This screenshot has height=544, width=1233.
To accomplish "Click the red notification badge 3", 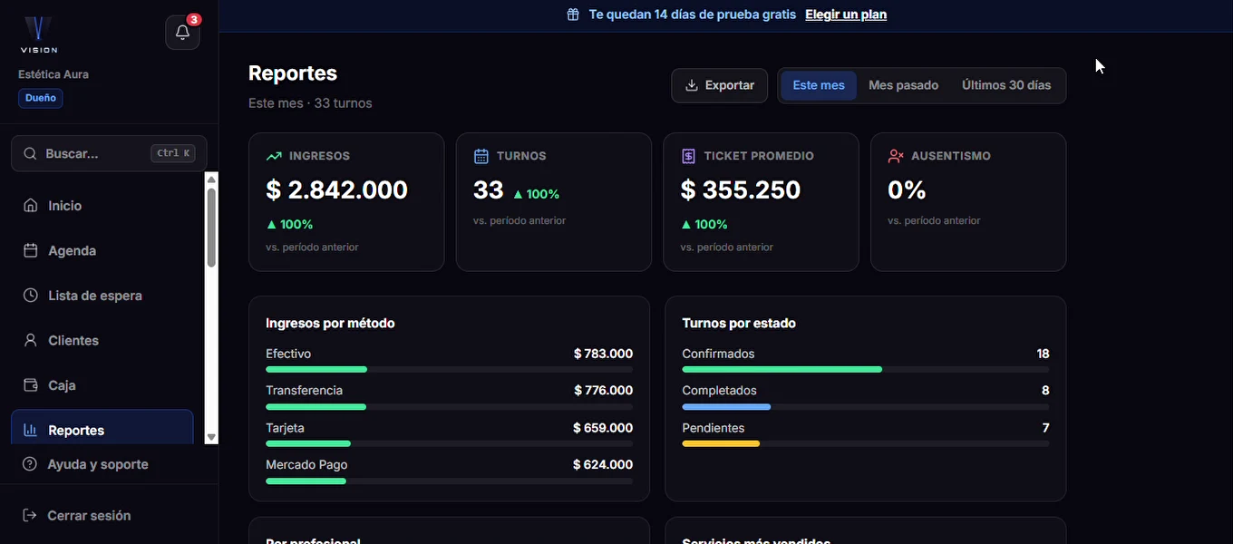I will pyautogui.click(x=193, y=19).
